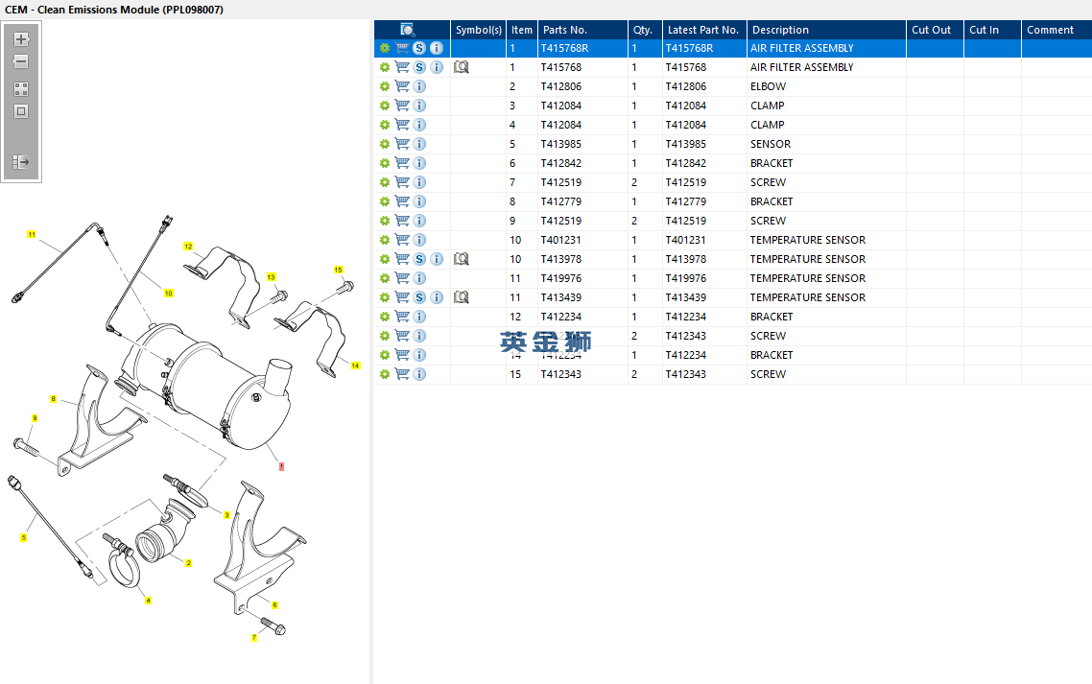Open supersession S icon for T415768R
The height and width of the screenshot is (684, 1092).
(x=419, y=48)
